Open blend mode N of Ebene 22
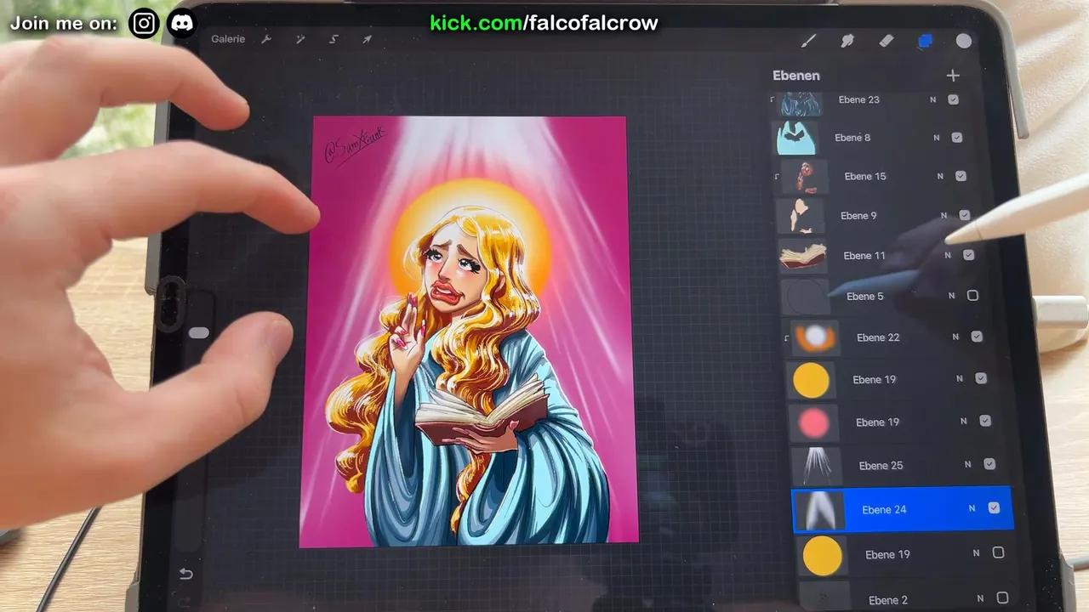1089x612 pixels. (955, 337)
